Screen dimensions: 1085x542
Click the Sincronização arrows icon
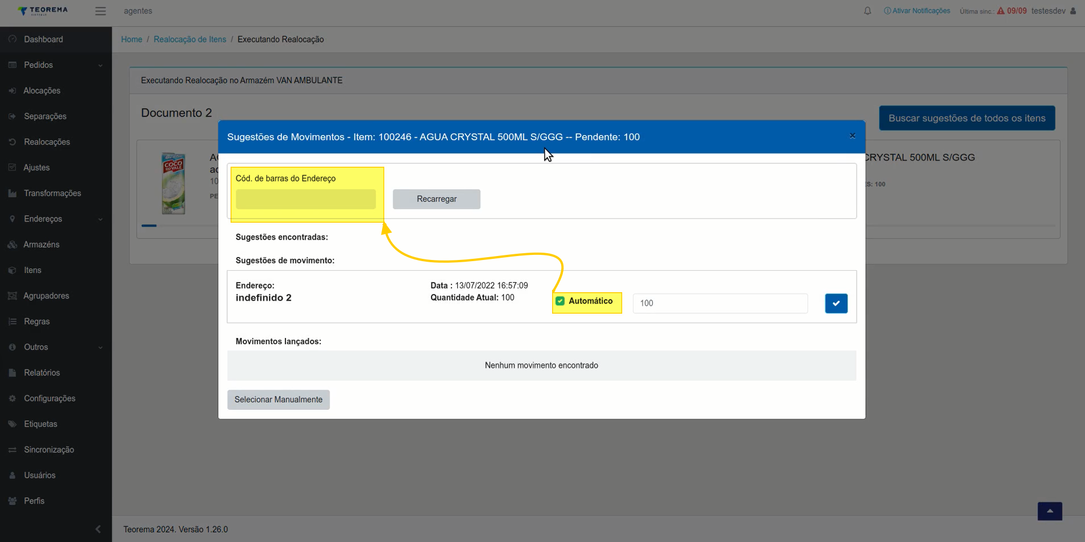click(x=12, y=450)
